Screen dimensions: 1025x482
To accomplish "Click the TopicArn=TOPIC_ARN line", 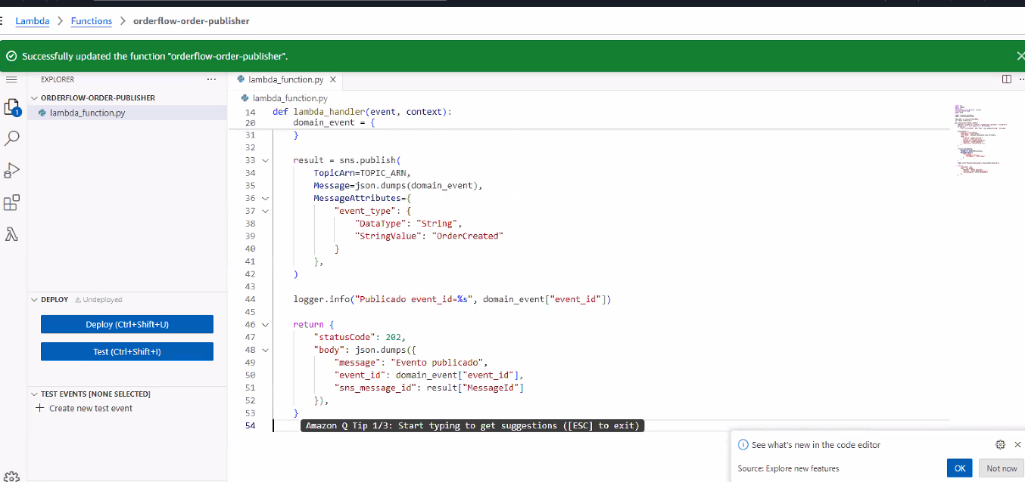I will pos(362,173).
